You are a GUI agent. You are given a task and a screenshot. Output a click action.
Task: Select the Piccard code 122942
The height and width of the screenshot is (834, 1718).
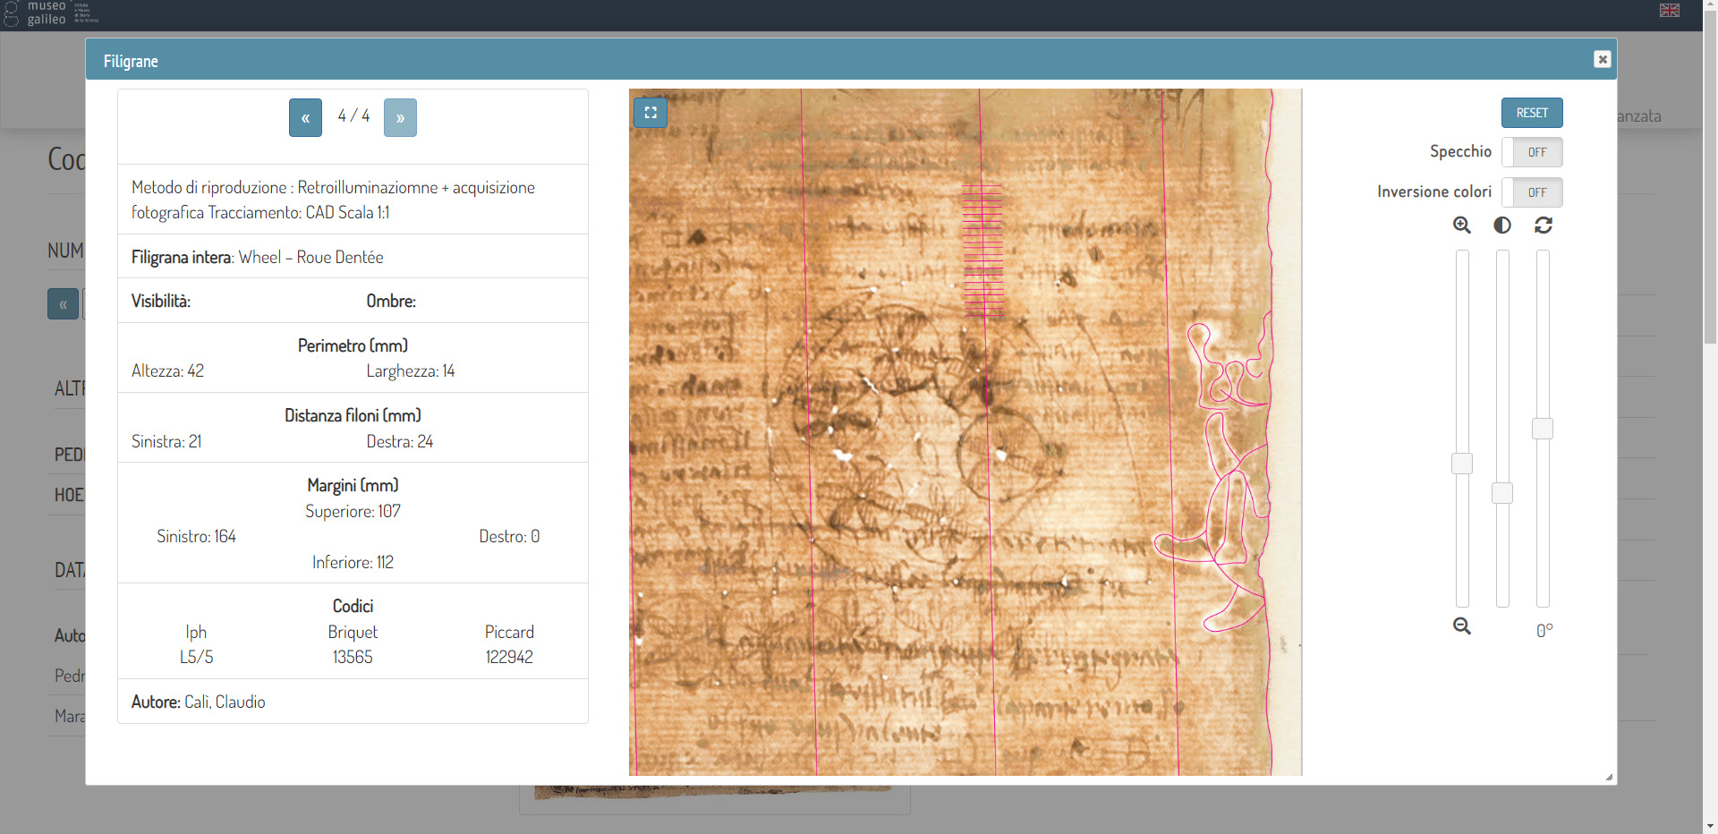(x=509, y=657)
